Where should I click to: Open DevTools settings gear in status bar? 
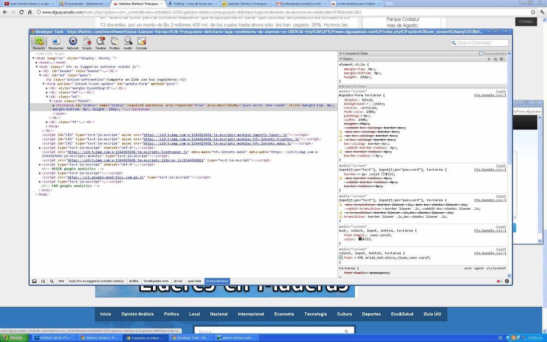pos(507,281)
